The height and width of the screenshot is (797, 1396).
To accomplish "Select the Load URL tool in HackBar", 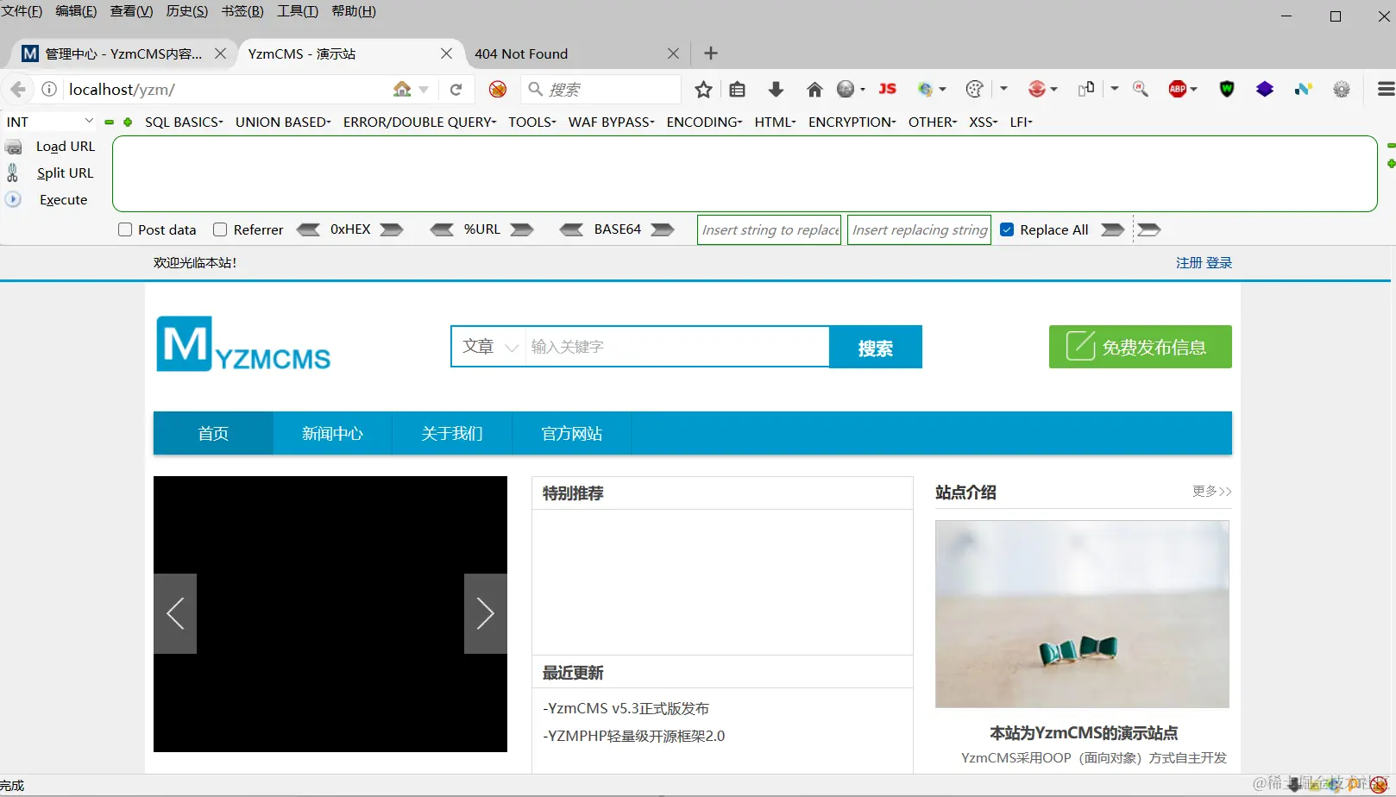I will [x=64, y=146].
